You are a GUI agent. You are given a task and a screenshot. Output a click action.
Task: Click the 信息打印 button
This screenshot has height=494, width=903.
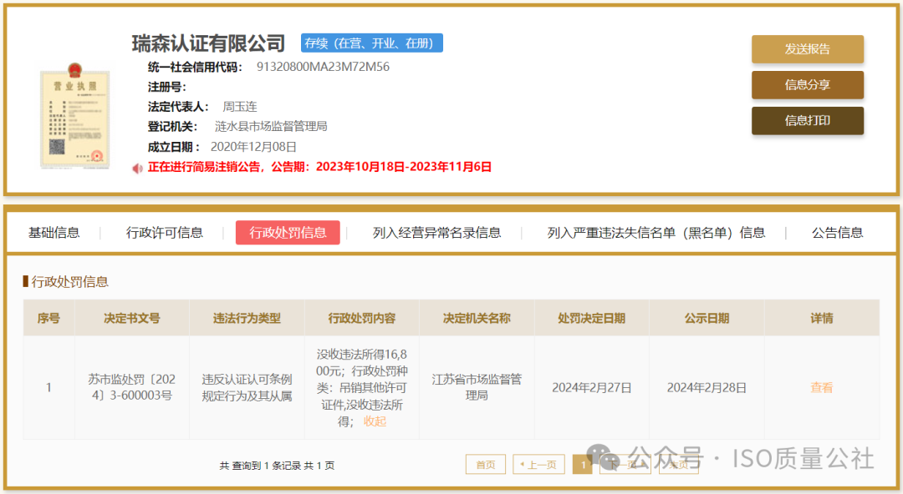pyautogui.click(x=807, y=120)
